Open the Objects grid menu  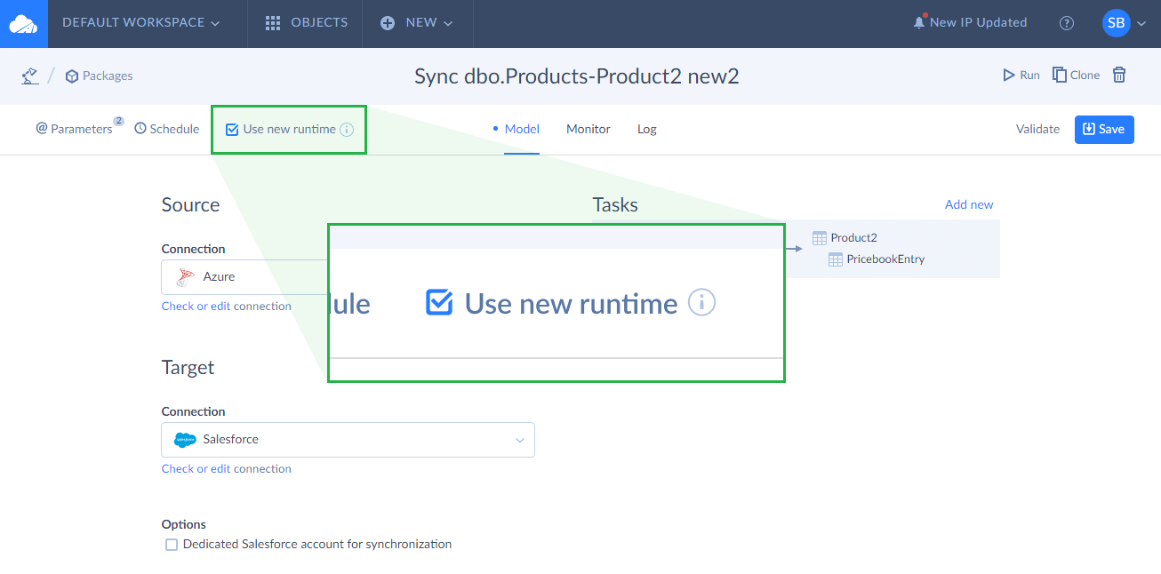coord(273,23)
